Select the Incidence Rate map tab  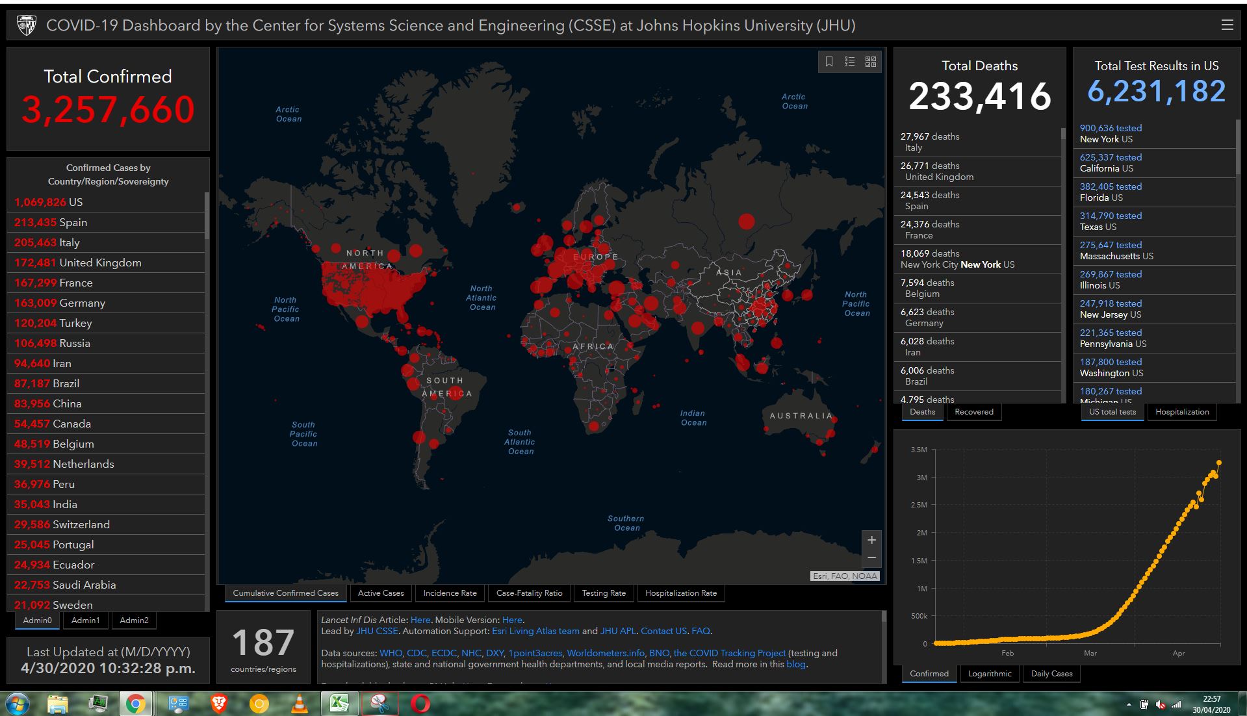coord(450,593)
